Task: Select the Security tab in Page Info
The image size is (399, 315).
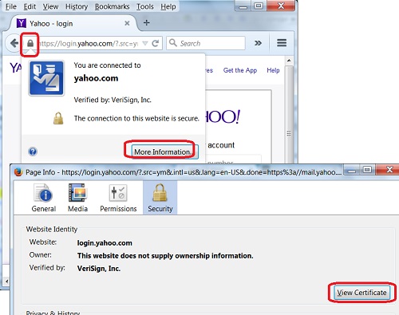Action: click(160, 198)
